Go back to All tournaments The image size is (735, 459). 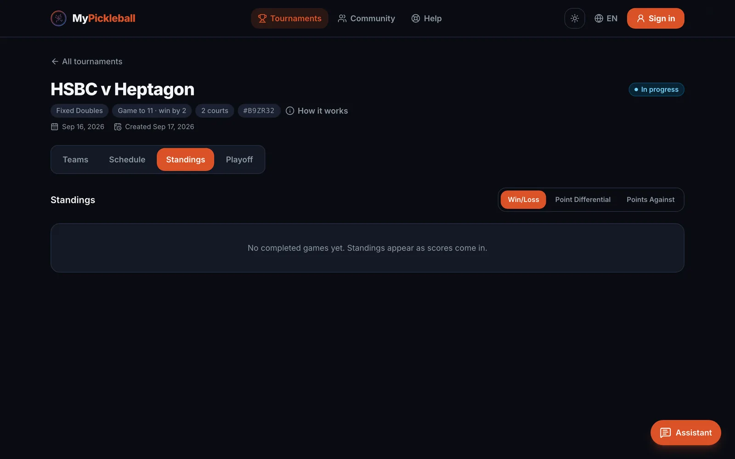tap(86, 62)
